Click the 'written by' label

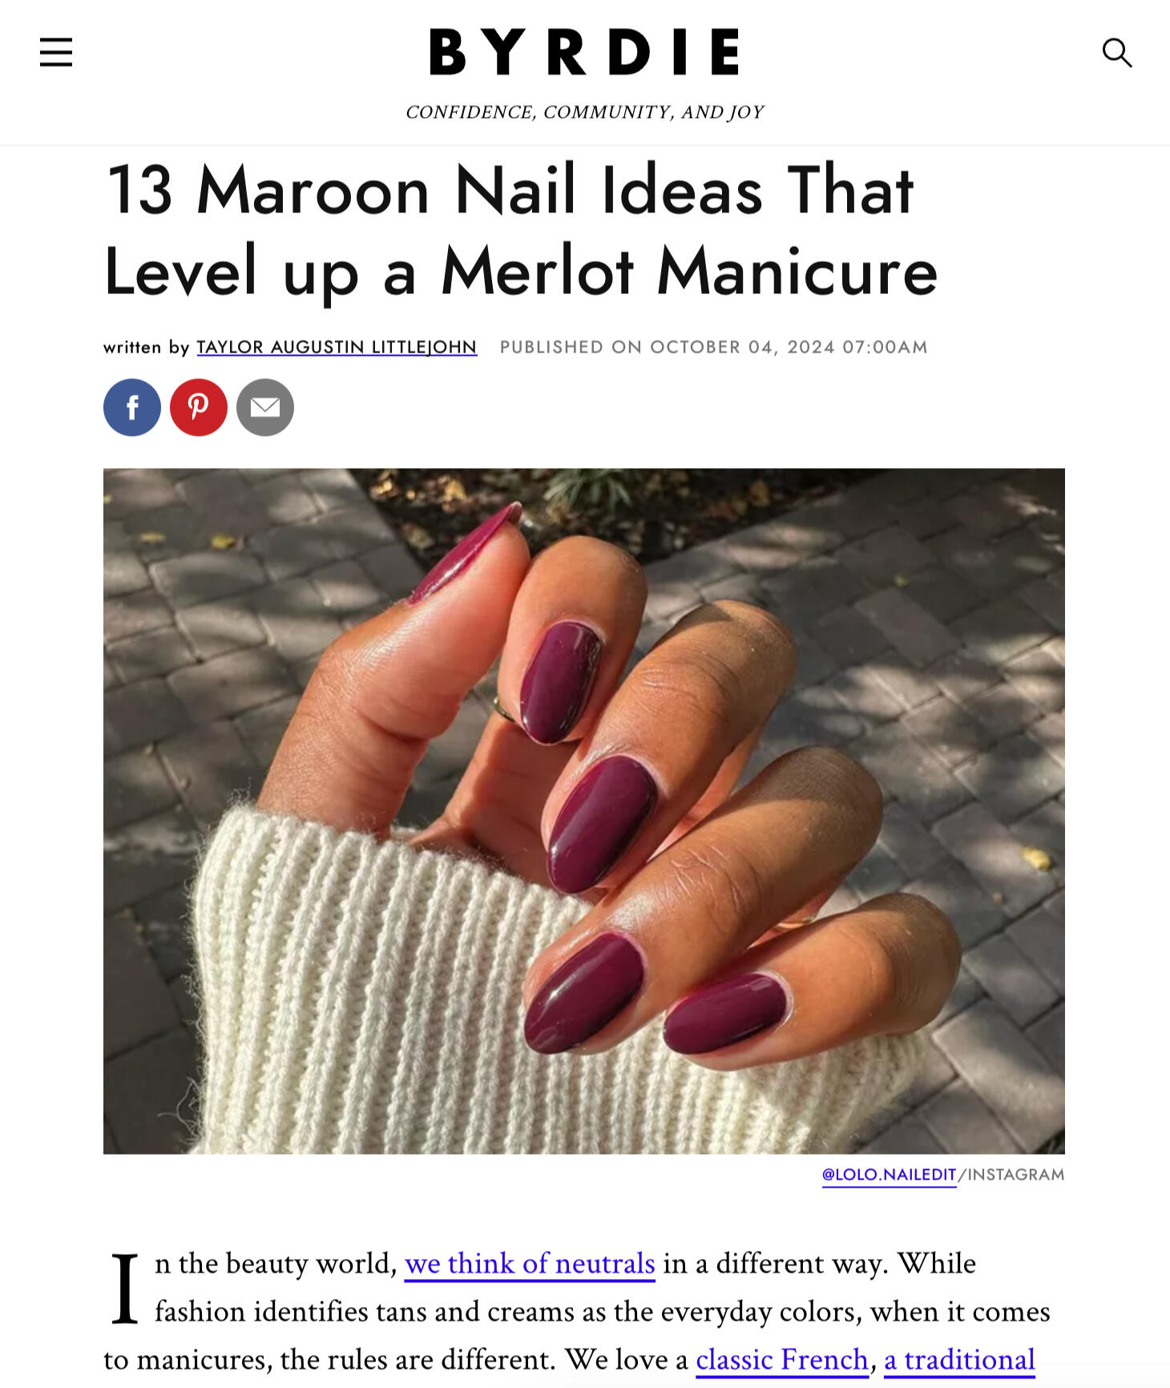pos(146,347)
